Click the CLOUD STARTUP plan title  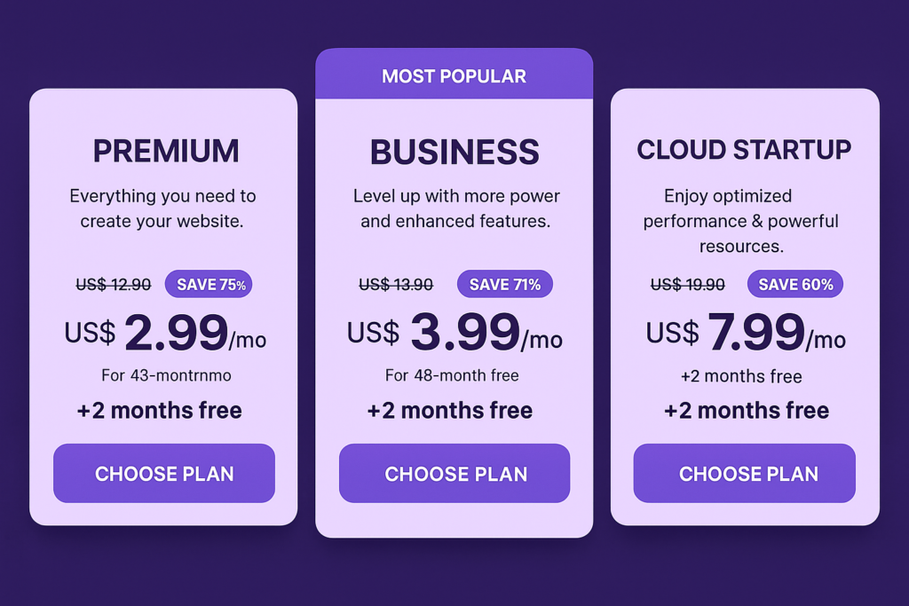tap(745, 149)
